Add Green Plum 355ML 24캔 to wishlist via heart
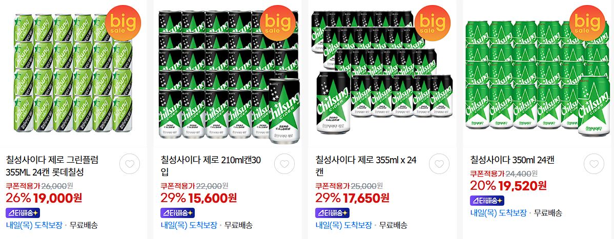614x239 pixels. (x=130, y=164)
